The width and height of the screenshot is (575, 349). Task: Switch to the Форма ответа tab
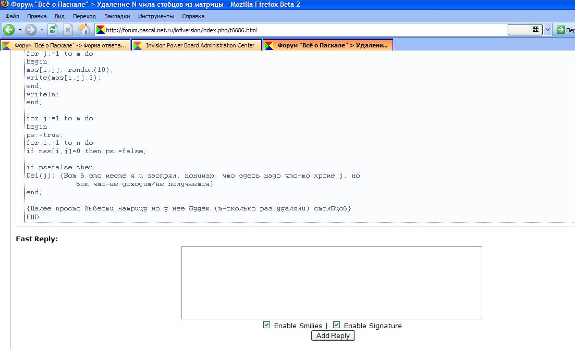70,45
